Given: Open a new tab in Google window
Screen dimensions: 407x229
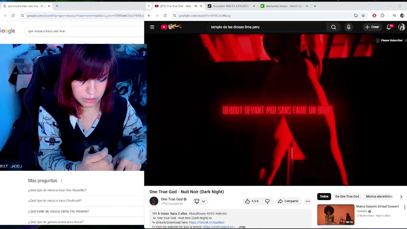Looking at the screenshot, I should click(57, 6).
